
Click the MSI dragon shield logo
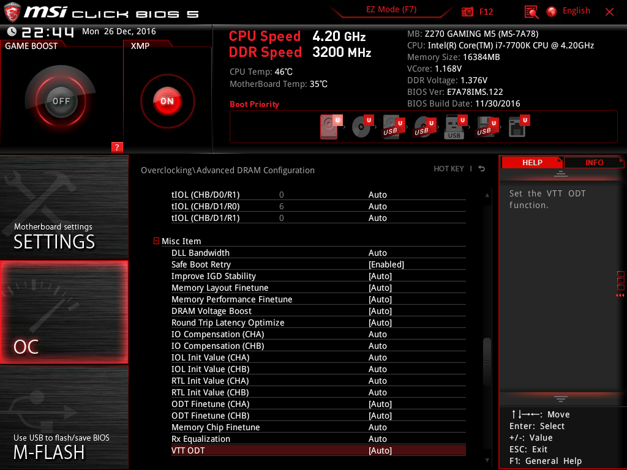[12, 12]
